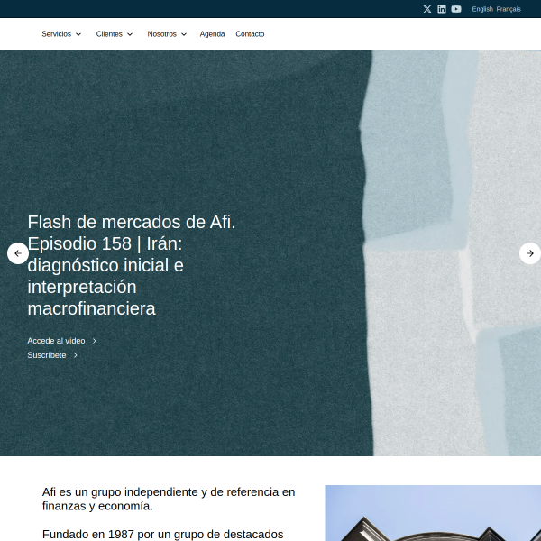Follow the Suscríbete link

click(x=47, y=355)
